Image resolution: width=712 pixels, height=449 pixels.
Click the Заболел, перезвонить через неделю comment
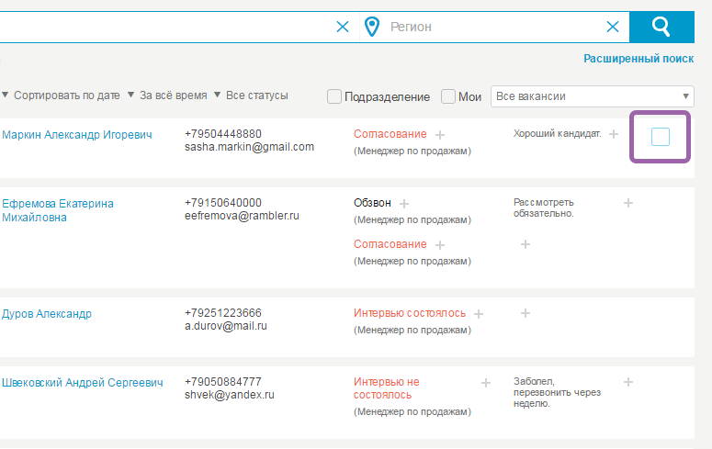click(557, 392)
